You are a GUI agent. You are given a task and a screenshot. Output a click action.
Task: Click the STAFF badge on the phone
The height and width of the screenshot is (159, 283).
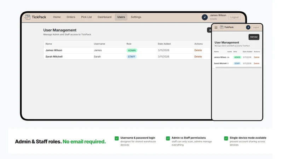[x=237, y=64]
